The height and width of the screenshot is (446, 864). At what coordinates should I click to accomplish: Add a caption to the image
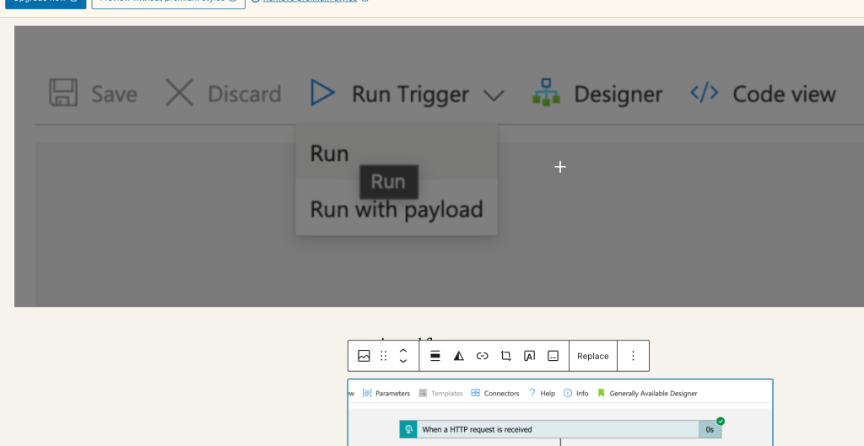click(553, 357)
